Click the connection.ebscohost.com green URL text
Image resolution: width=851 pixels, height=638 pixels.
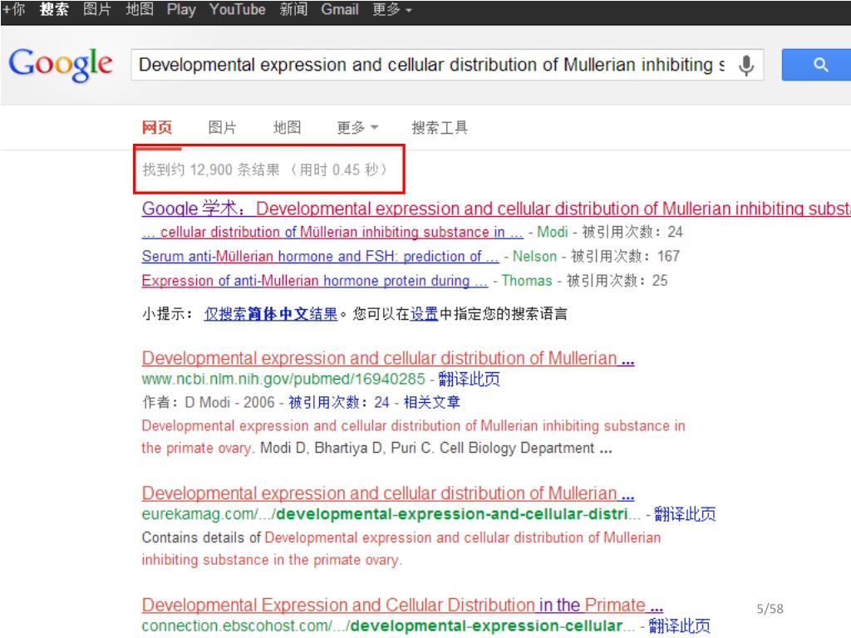389,626
